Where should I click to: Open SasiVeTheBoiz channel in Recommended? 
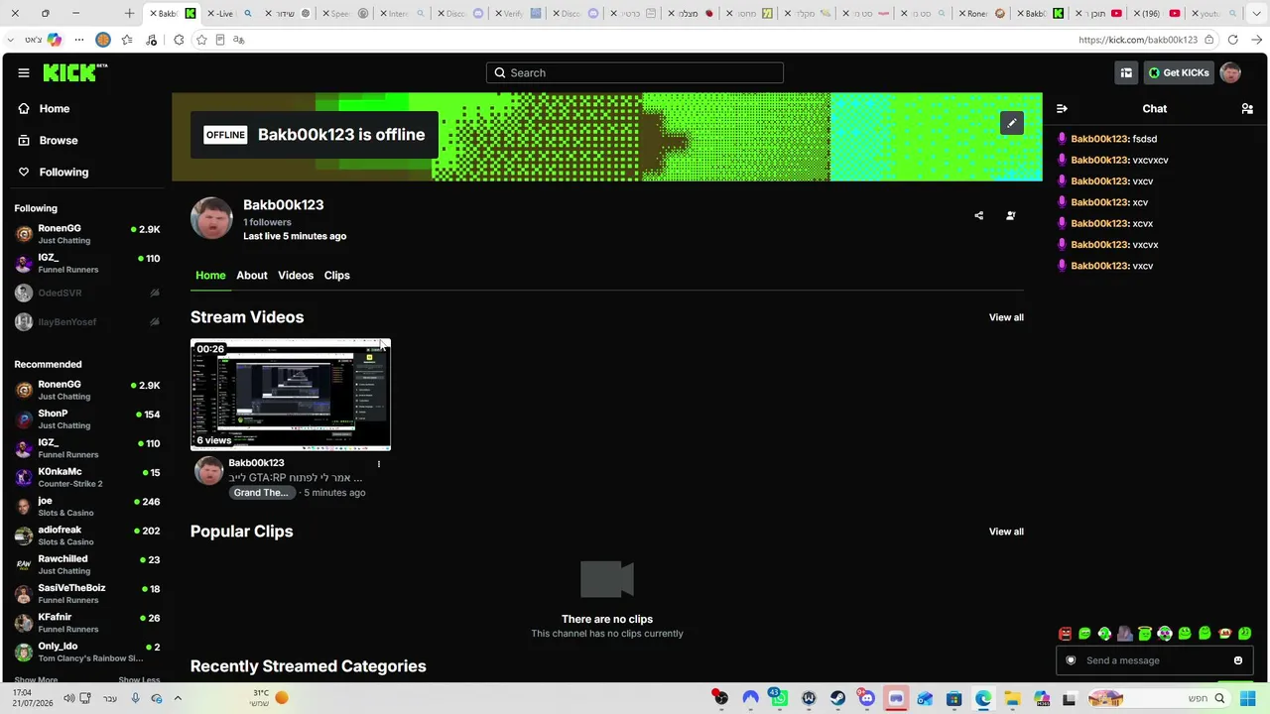tap(87, 594)
